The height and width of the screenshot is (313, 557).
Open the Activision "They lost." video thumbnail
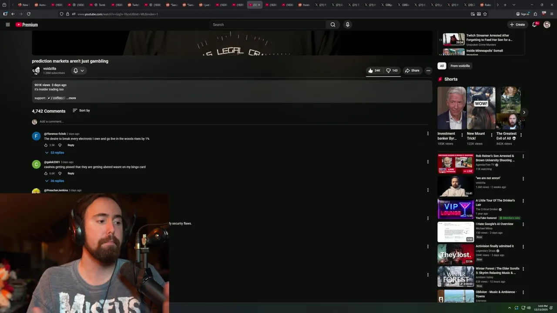pos(456,254)
